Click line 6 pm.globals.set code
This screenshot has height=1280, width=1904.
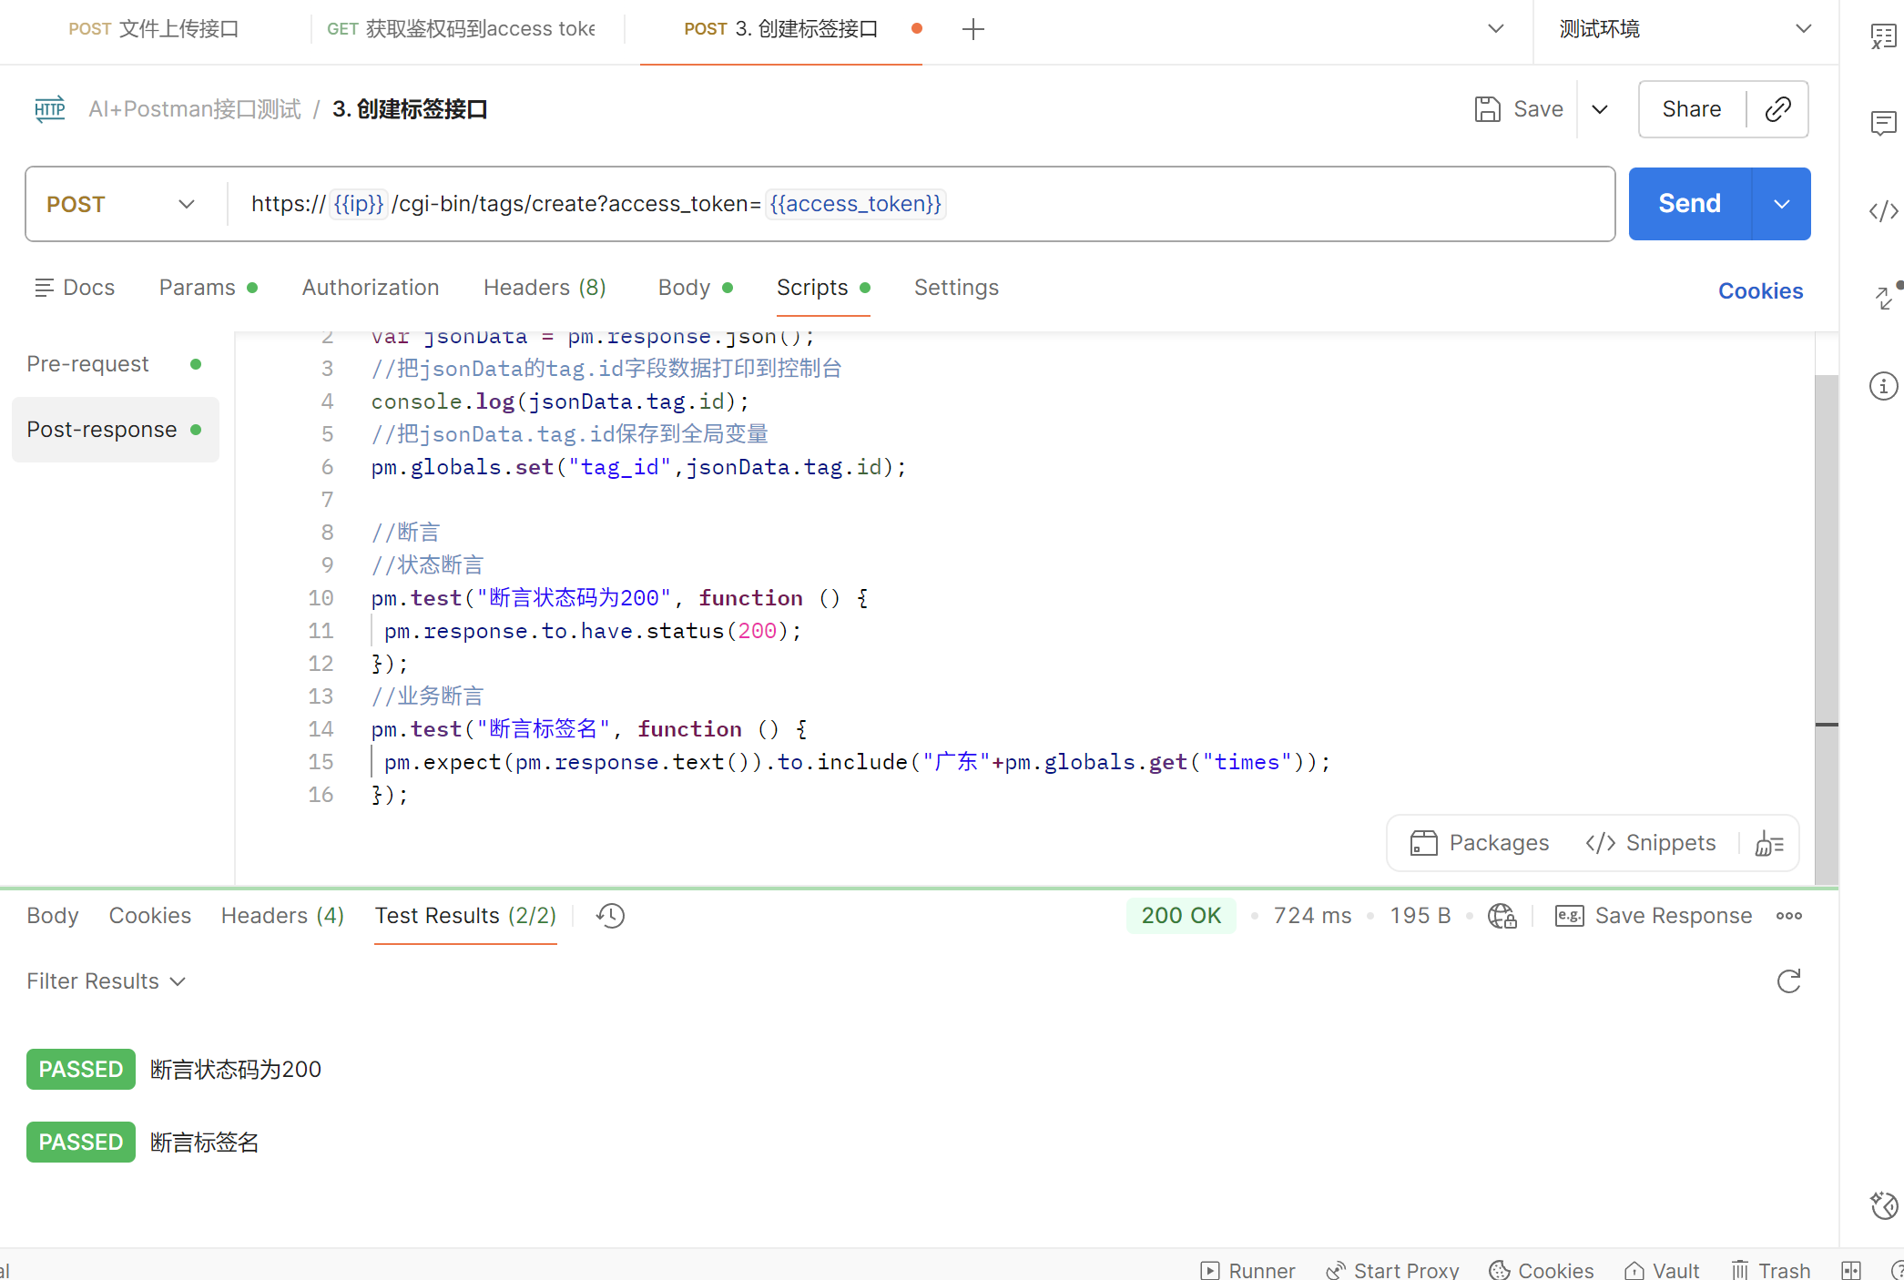click(638, 467)
